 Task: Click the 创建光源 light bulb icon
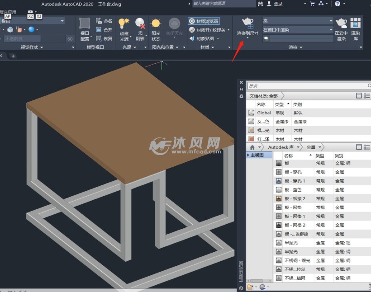click(x=124, y=23)
